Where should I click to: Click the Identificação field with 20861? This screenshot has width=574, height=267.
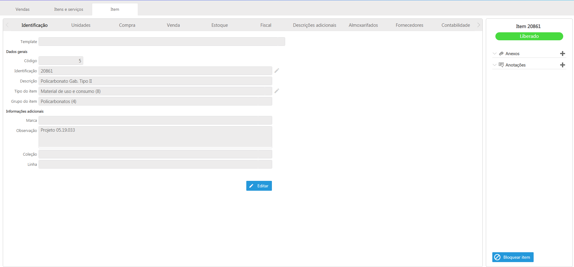155,71
